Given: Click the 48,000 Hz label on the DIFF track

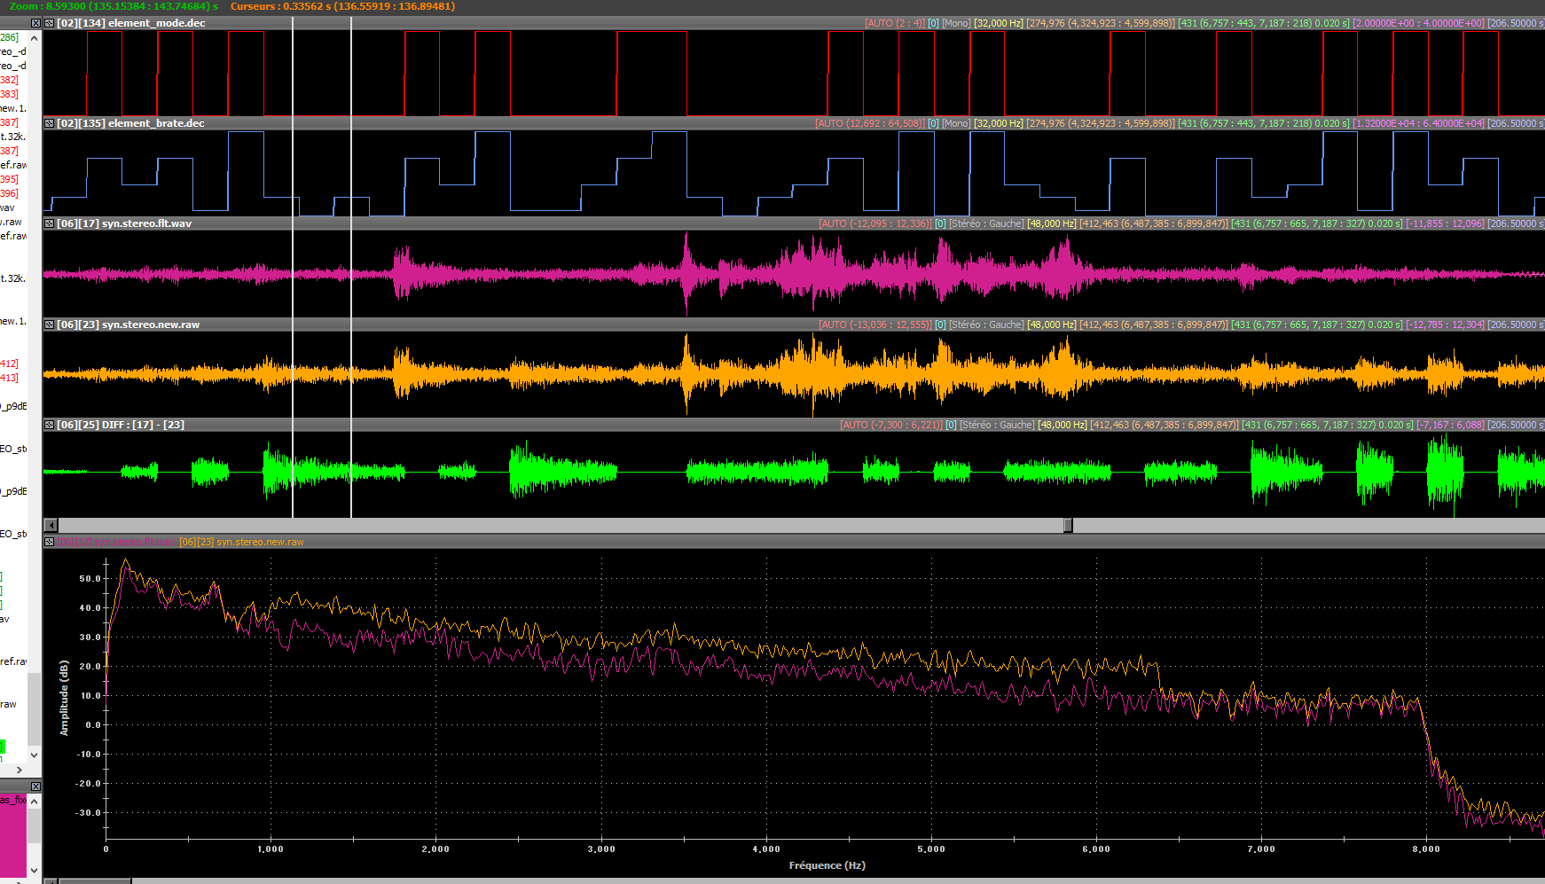Looking at the screenshot, I should [x=1062, y=425].
